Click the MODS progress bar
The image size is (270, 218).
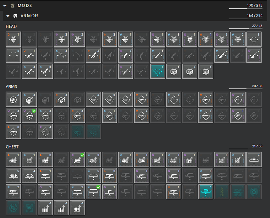(x=246, y=8)
